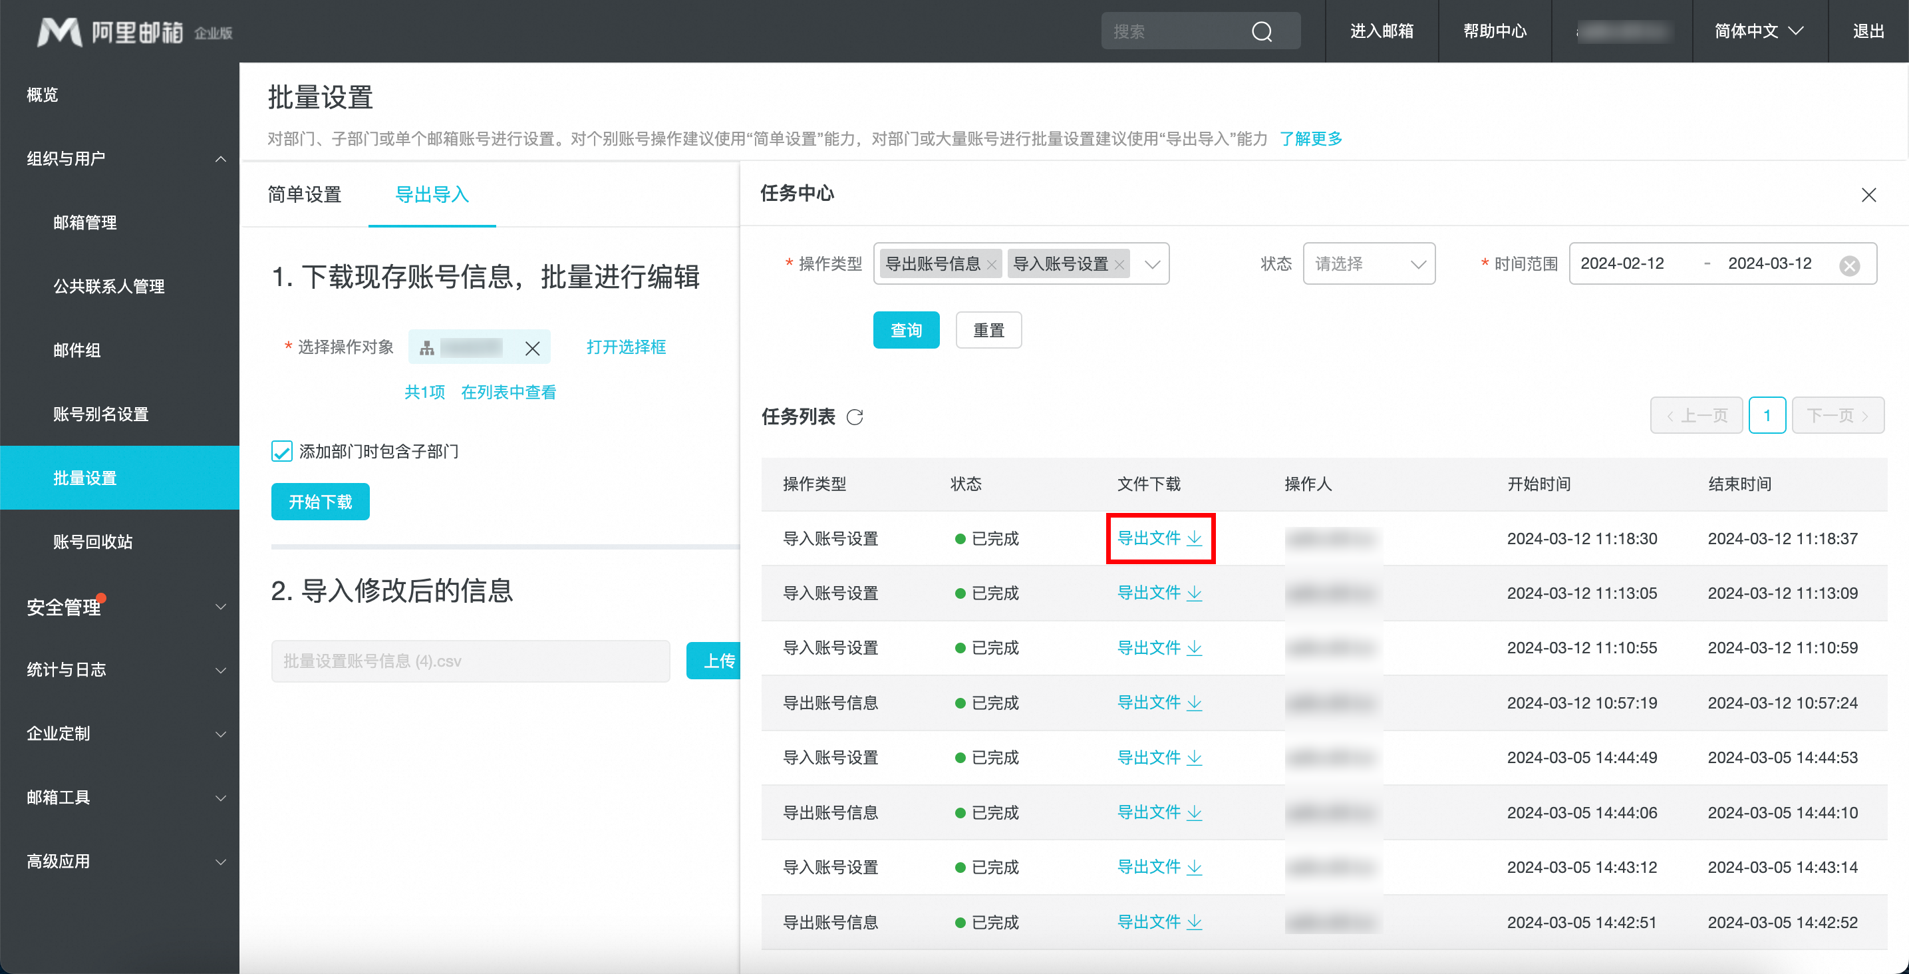Image resolution: width=1909 pixels, height=974 pixels.
Task: Refresh the task list with reload icon
Action: click(855, 417)
